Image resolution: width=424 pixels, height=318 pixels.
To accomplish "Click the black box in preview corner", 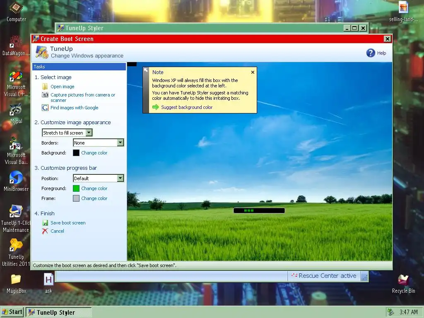I will [132, 64].
